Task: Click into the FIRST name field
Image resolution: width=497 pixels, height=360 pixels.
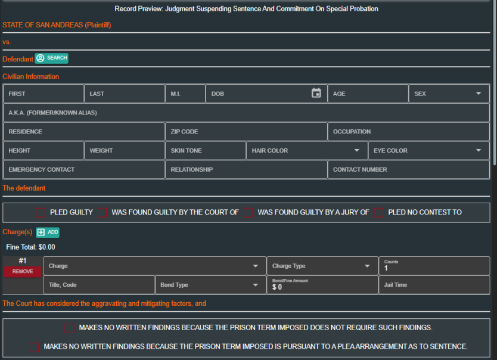Action: point(43,94)
